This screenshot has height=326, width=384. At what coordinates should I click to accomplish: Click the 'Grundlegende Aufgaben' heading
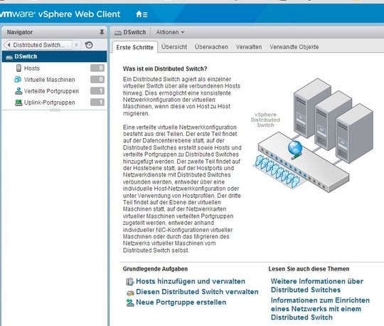point(155,269)
